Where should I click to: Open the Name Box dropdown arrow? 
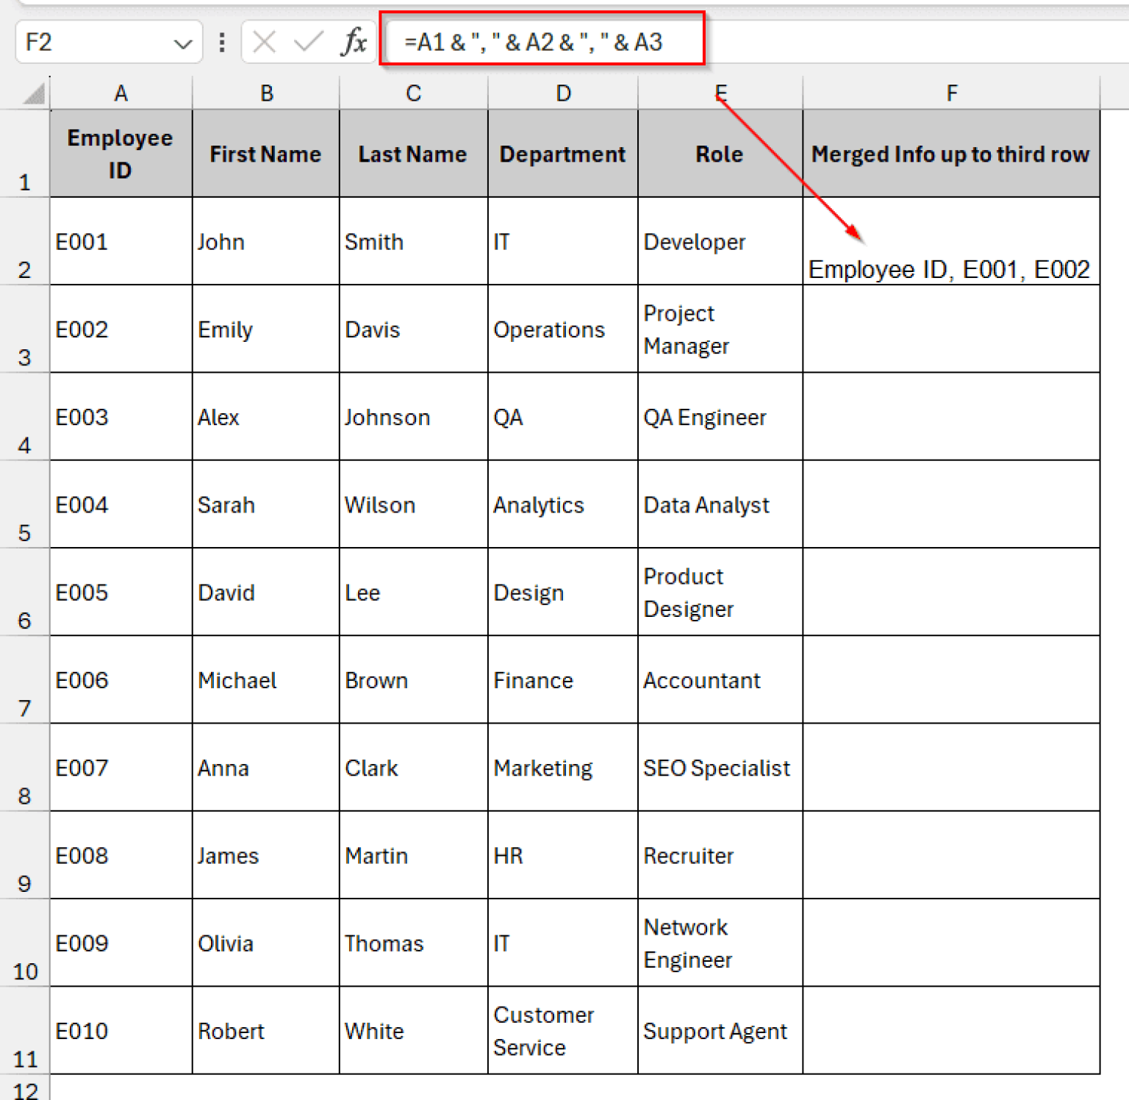point(184,42)
